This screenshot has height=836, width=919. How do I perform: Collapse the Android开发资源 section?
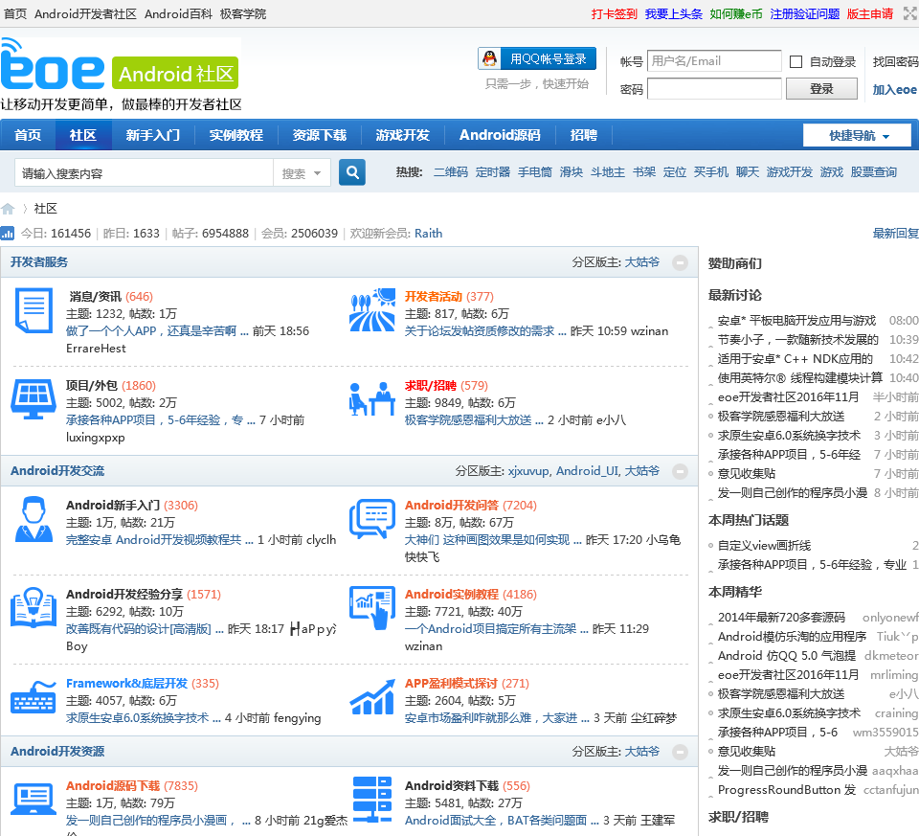point(680,752)
